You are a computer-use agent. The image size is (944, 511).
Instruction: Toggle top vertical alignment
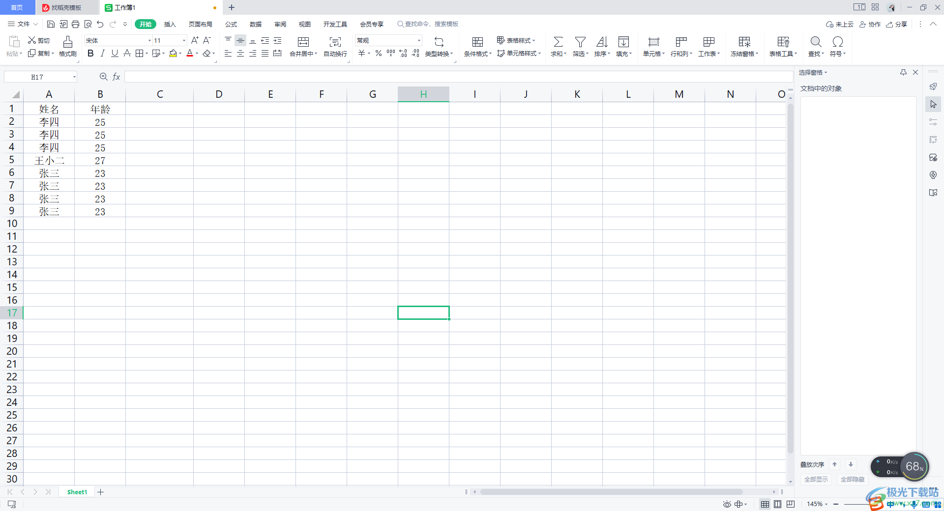(x=228, y=40)
